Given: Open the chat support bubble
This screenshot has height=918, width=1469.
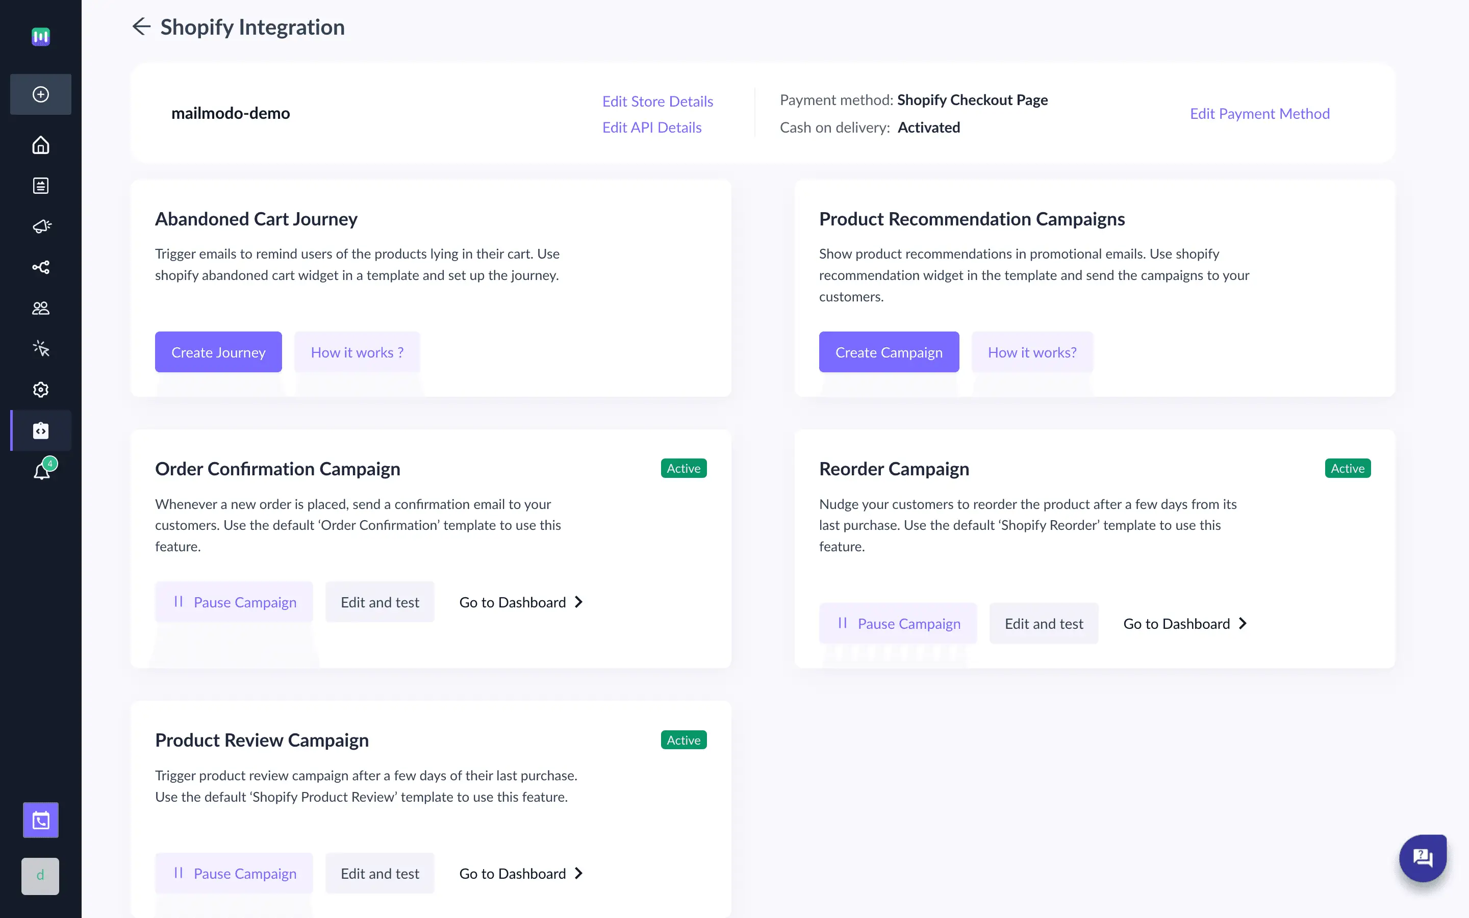Looking at the screenshot, I should [1423, 858].
